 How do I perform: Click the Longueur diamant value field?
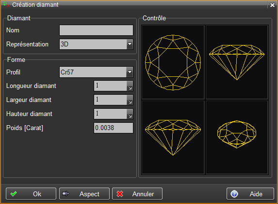coord(110,86)
